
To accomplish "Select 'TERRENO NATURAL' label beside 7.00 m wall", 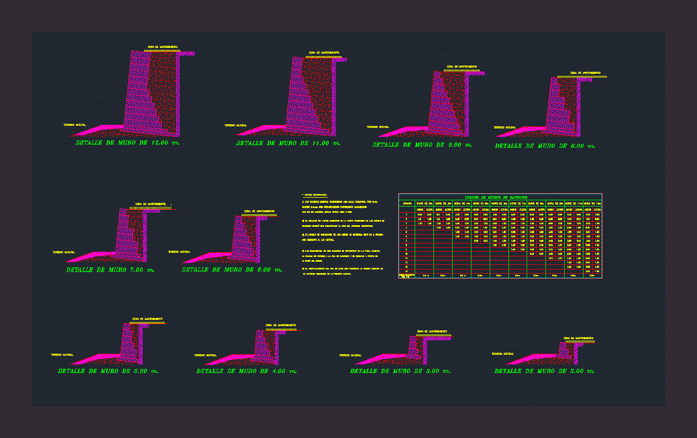I will click(64, 252).
